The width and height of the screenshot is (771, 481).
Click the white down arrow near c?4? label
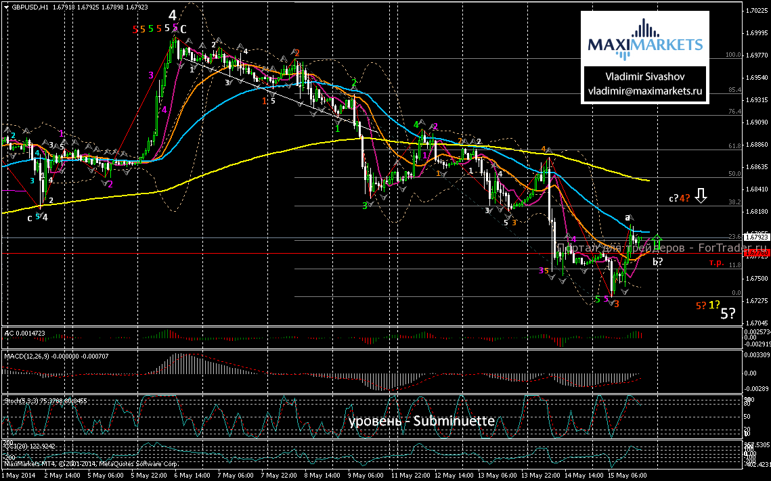701,196
